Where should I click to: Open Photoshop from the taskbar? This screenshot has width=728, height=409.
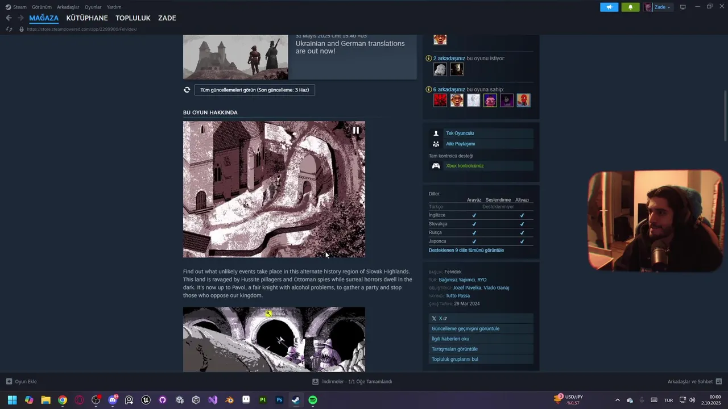pos(279,400)
